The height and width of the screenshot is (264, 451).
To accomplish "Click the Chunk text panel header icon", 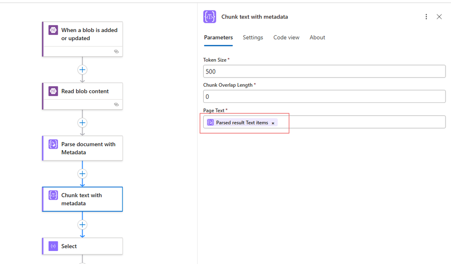I will pos(210,17).
